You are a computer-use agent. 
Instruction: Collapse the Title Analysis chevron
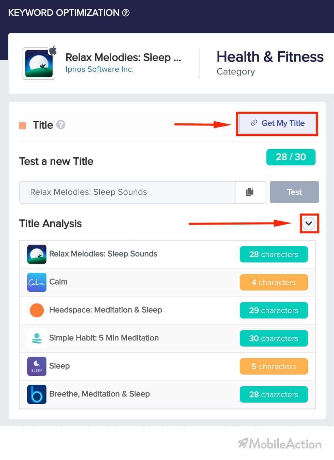[x=309, y=224]
